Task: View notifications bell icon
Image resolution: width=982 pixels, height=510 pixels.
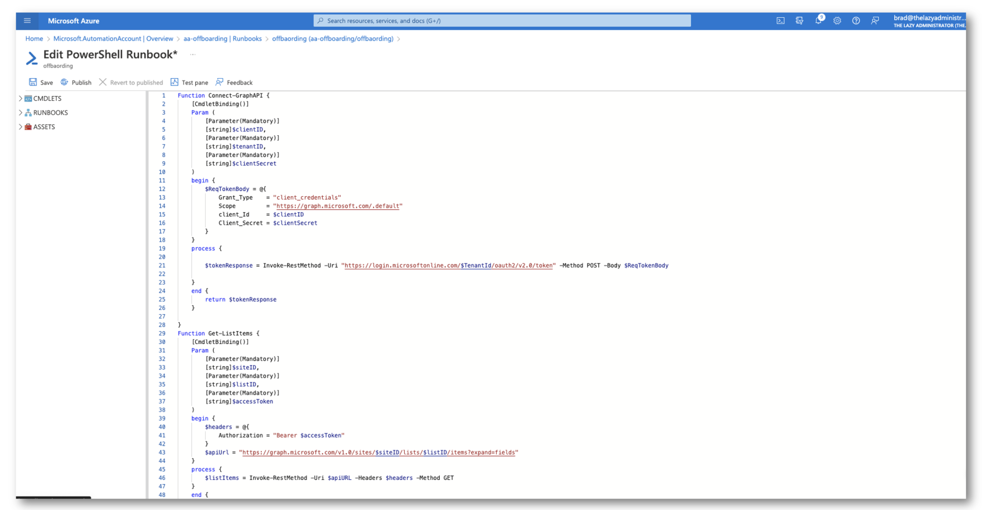Action: (818, 21)
